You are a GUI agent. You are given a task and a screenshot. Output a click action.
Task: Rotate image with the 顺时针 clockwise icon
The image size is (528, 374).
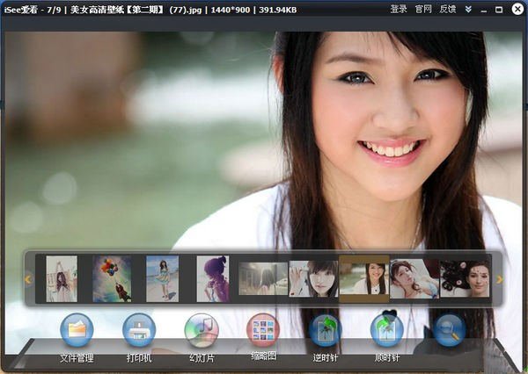(387, 332)
